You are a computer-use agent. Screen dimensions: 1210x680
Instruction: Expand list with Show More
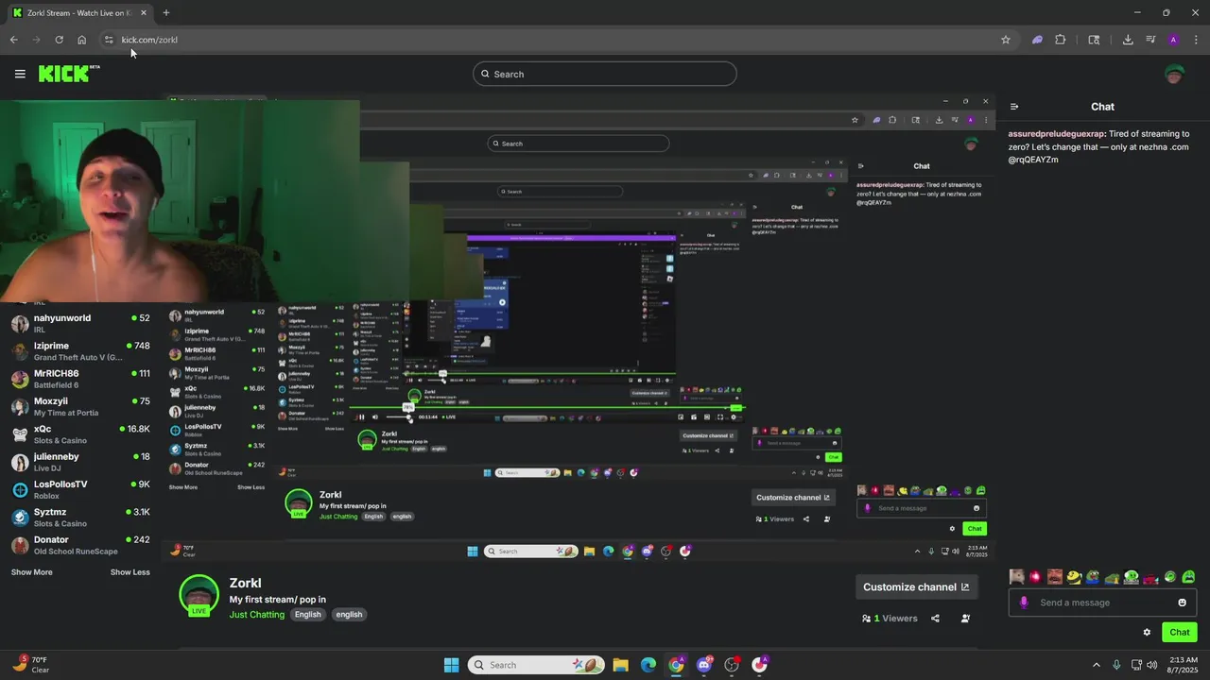[31, 572]
